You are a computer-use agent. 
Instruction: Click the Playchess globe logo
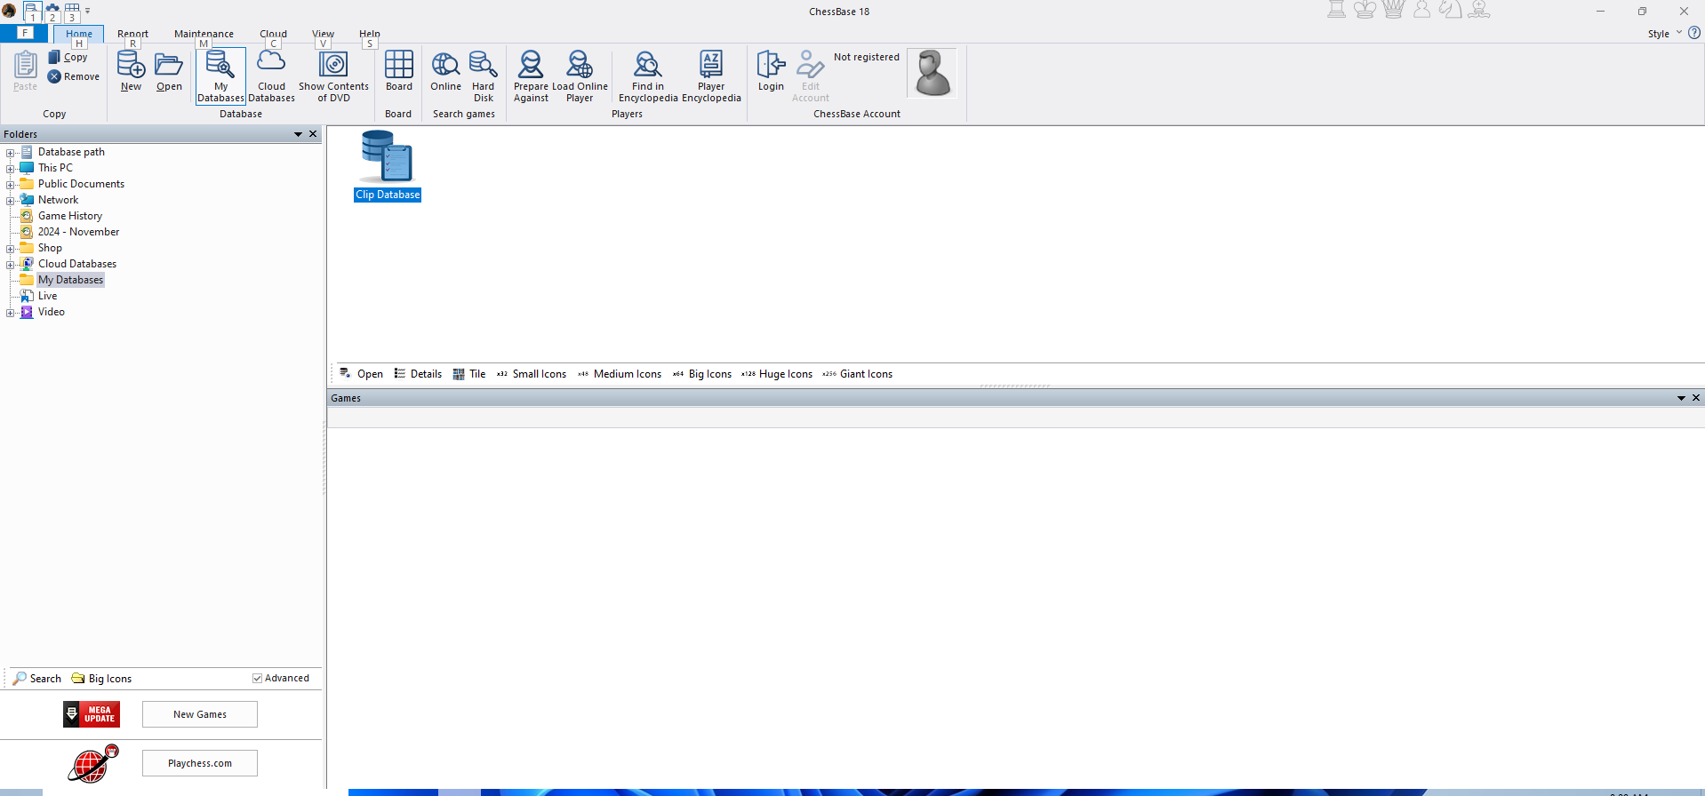click(x=93, y=763)
